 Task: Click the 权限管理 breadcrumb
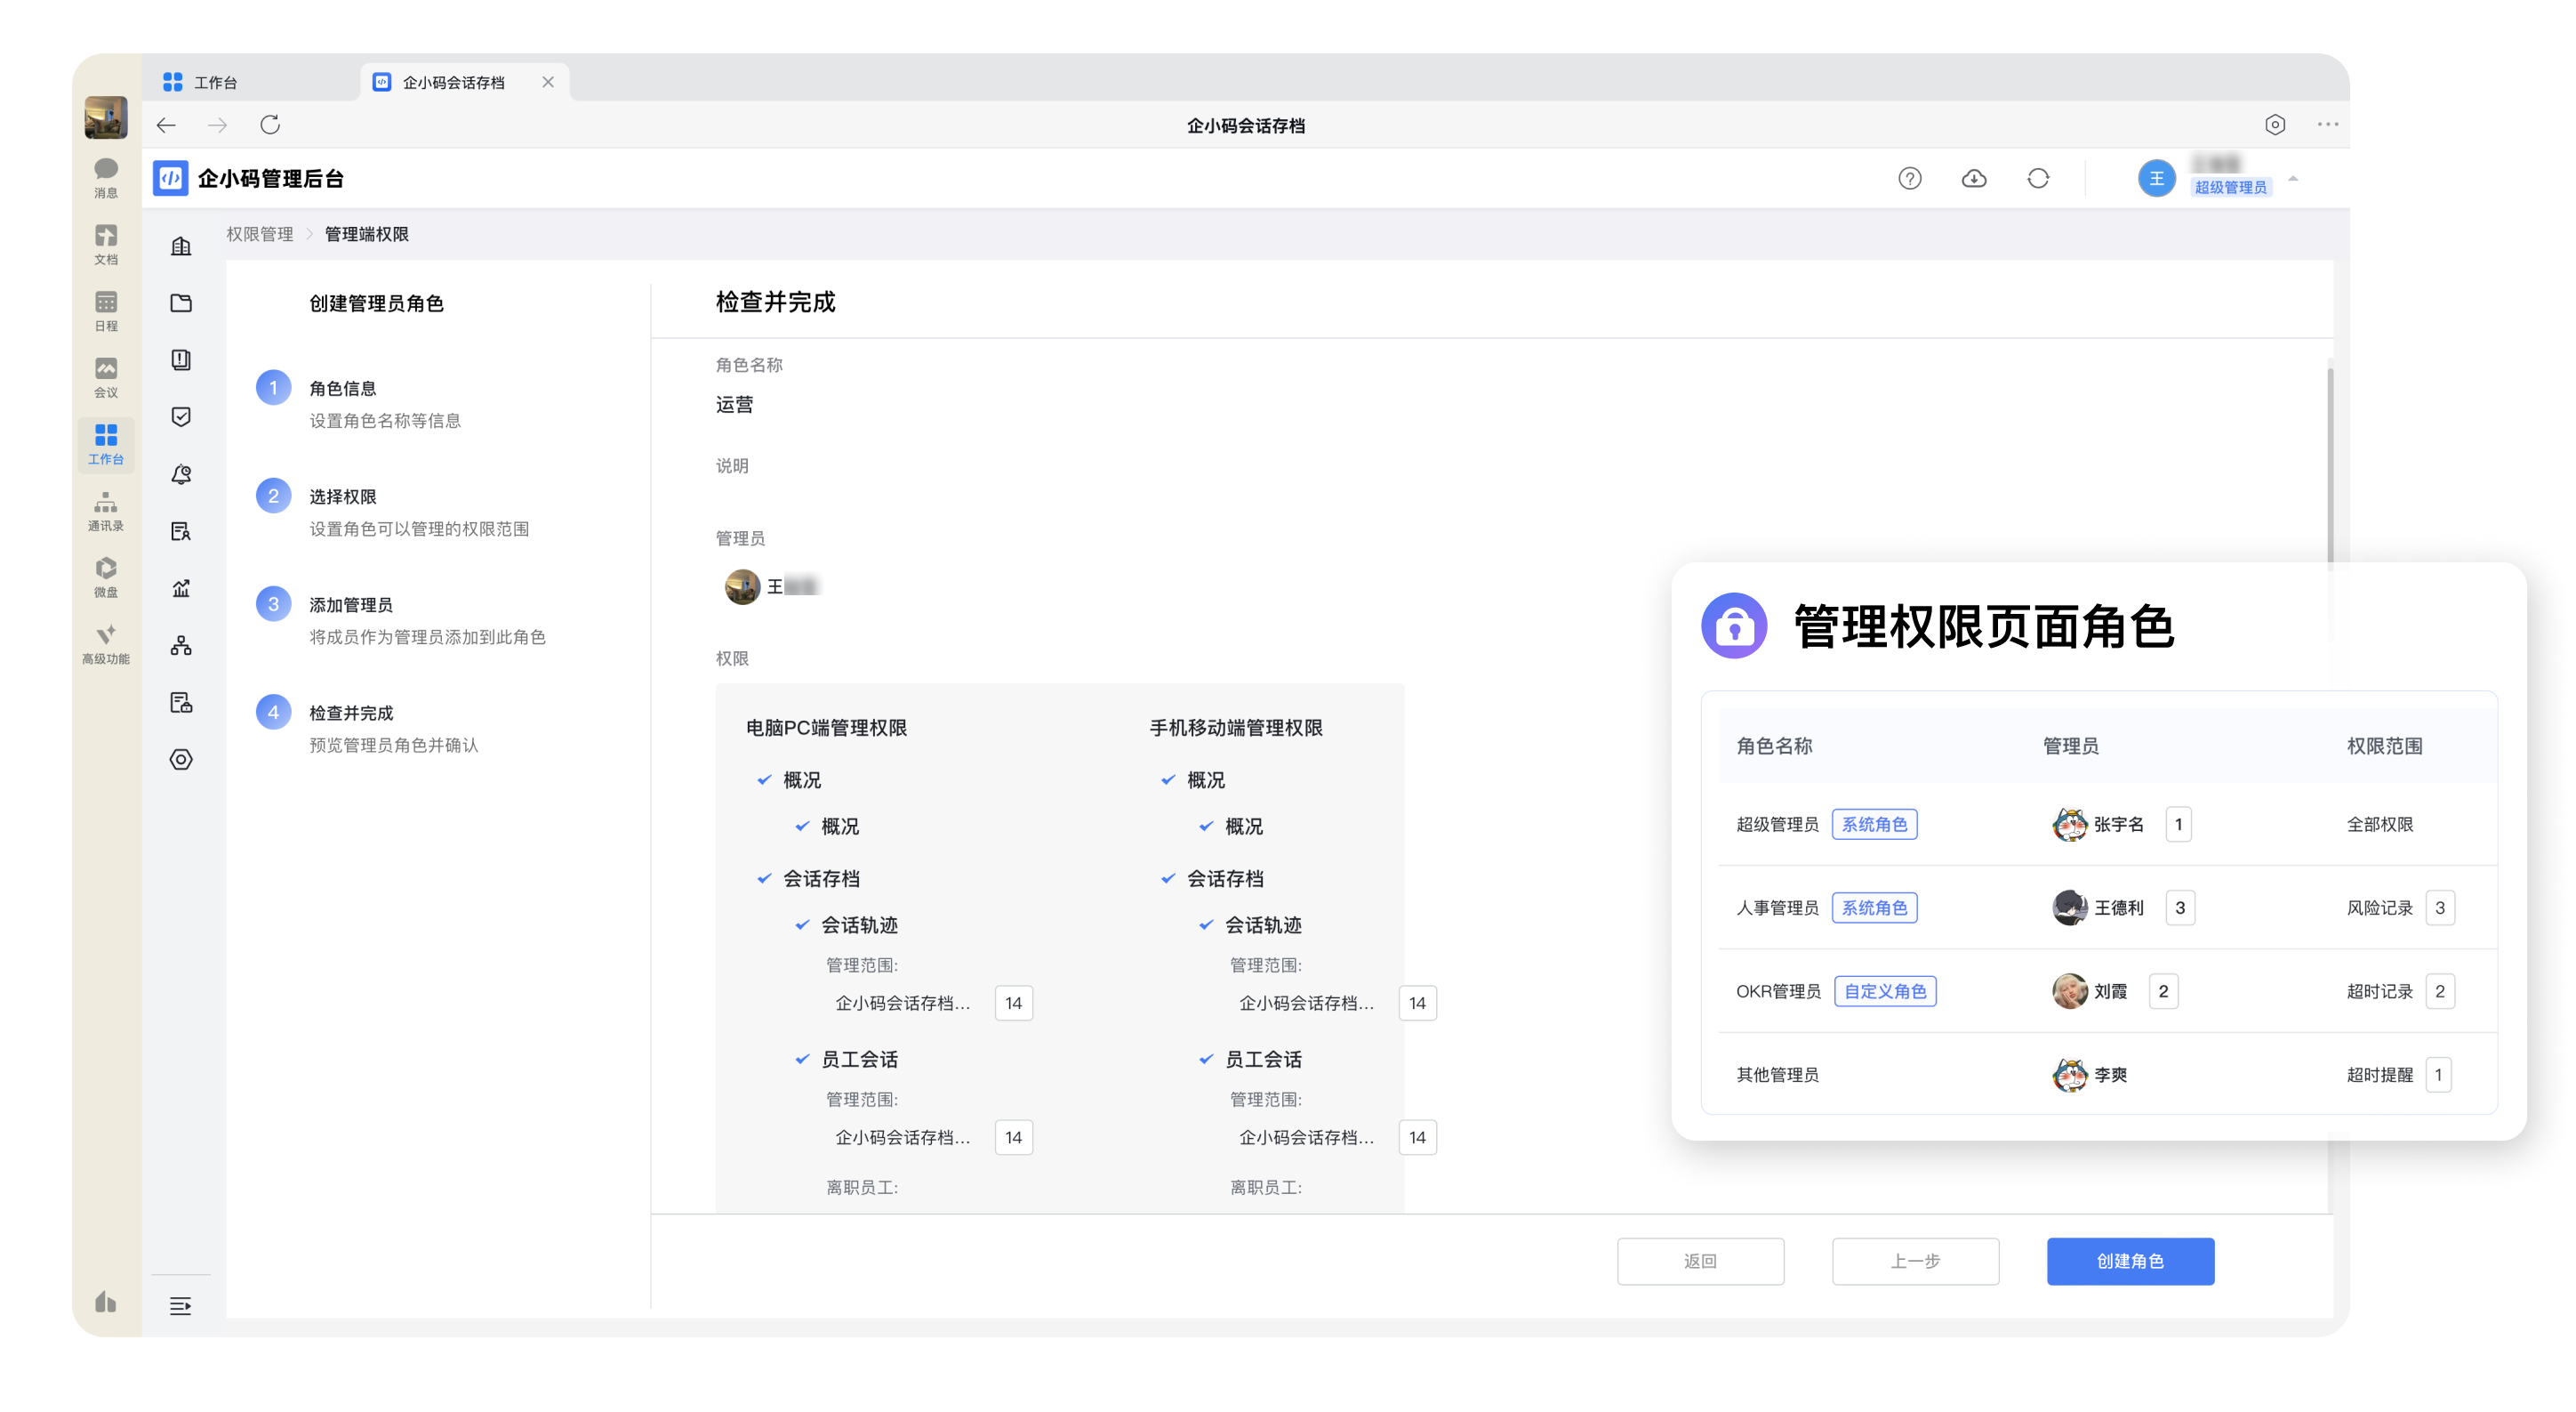[x=260, y=234]
